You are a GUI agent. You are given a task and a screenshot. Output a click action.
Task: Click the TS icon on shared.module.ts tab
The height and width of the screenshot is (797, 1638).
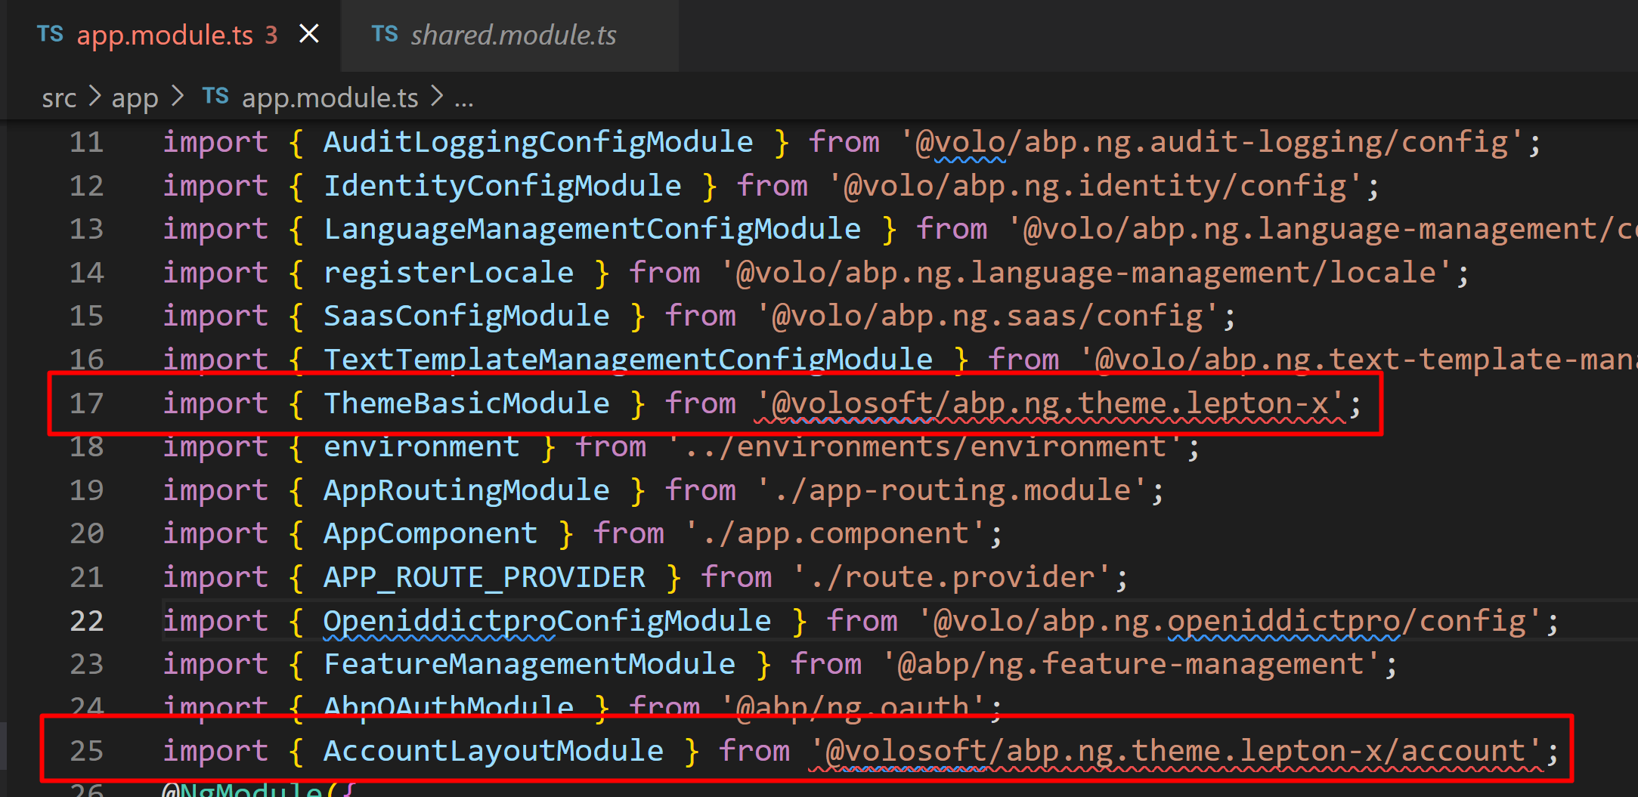pos(384,34)
